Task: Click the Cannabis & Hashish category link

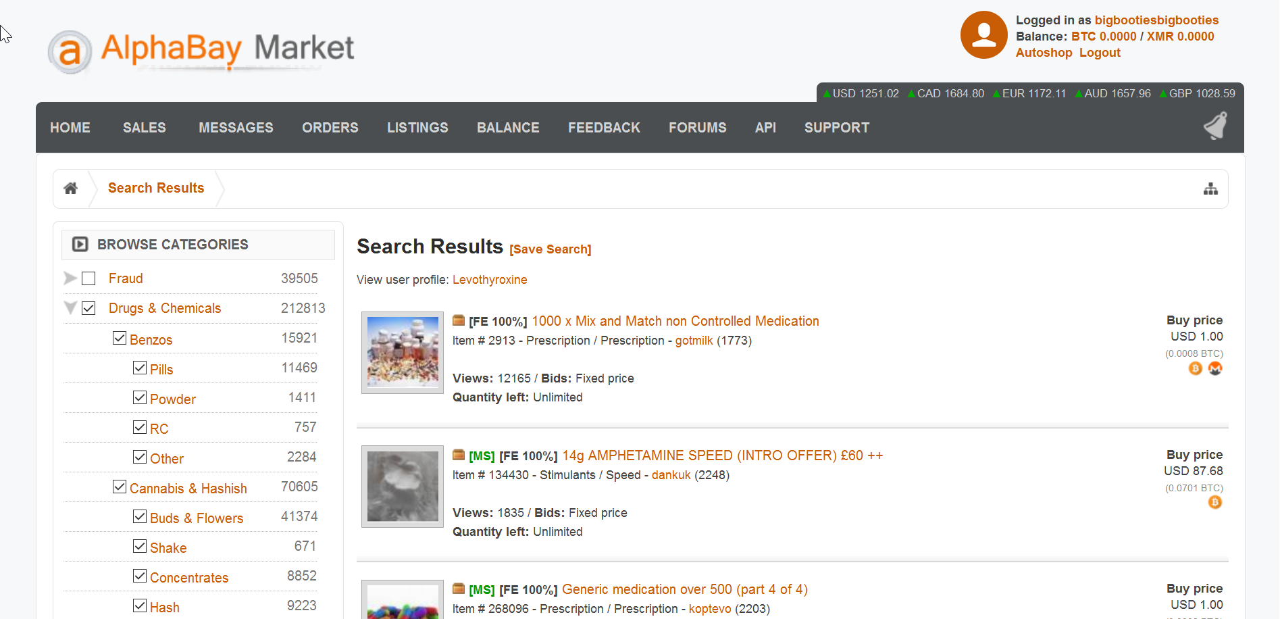Action: click(x=188, y=489)
